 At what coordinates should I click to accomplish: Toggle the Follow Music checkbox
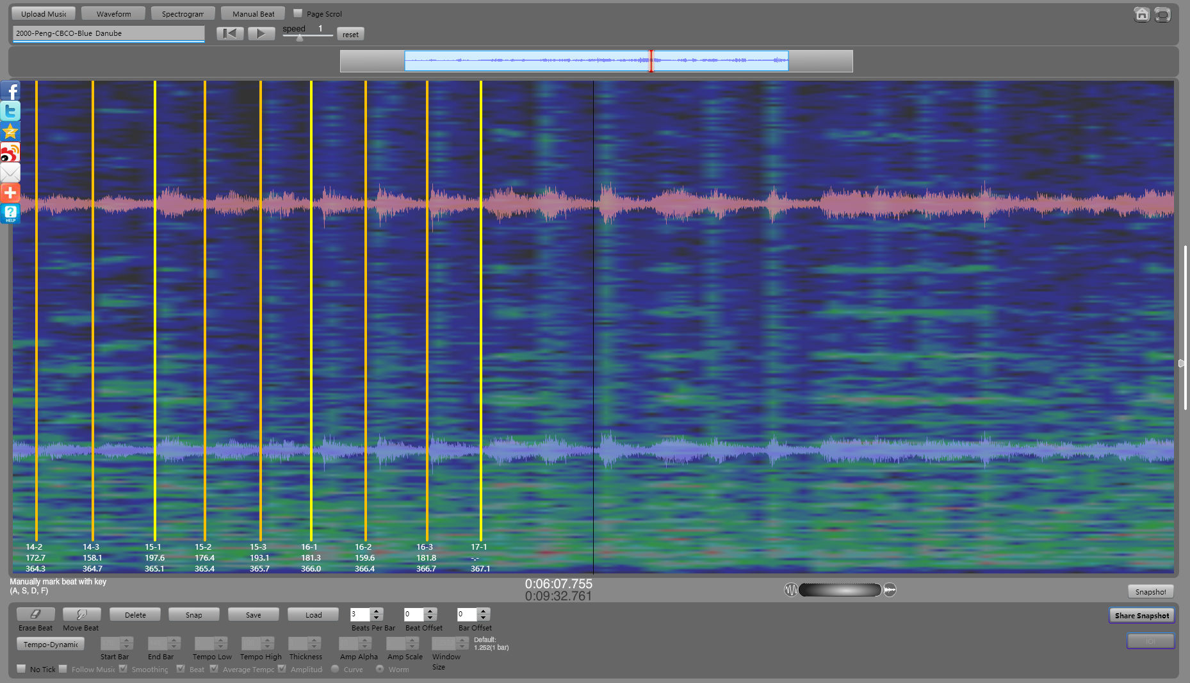63,669
